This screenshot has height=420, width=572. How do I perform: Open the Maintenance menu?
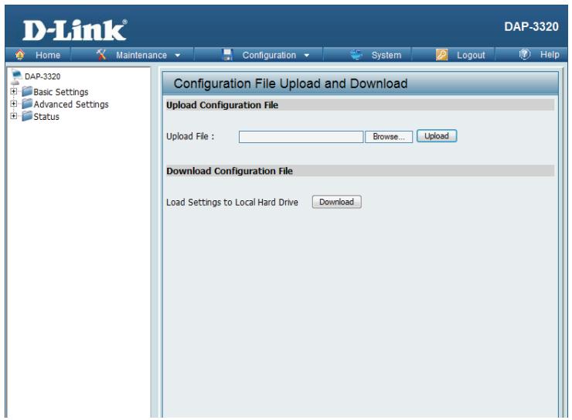point(141,55)
